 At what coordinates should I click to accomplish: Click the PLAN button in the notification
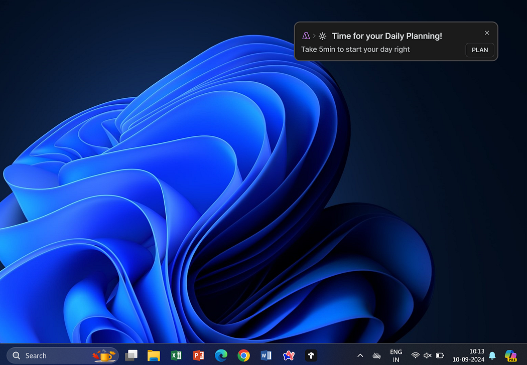[480, 50]
